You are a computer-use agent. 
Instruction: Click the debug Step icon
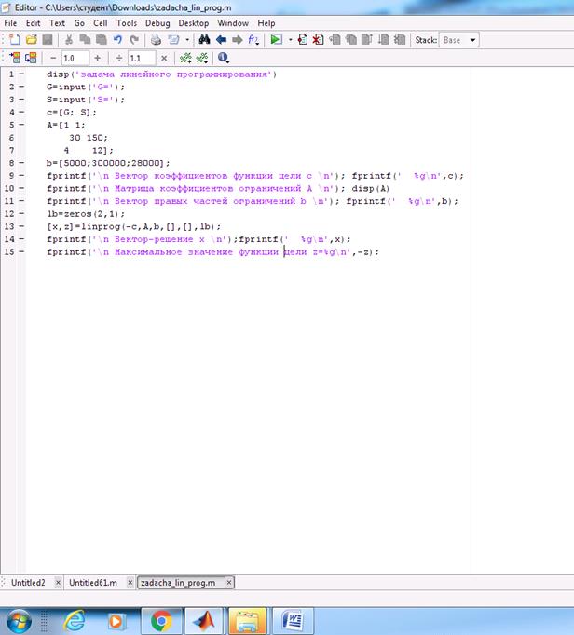click(335, 40)
